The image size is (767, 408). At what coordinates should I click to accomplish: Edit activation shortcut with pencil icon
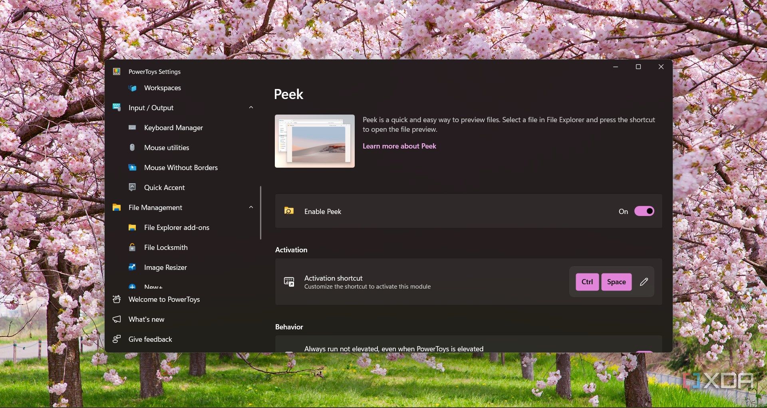tap(644, 282)
